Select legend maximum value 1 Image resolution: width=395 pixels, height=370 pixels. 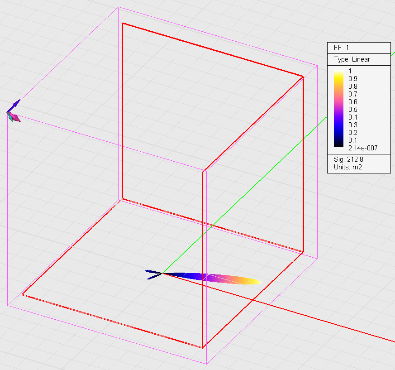pyautogui.click(x=350, y=71)
